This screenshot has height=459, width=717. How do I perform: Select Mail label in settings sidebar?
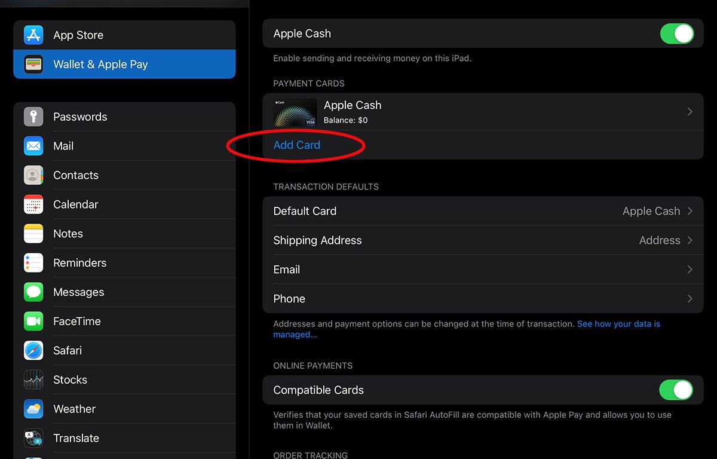click(63, 146)
